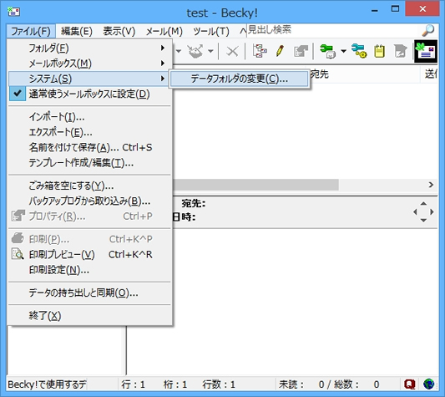Click the red Q status bar icon
445x397 pixels.
[x=409, y=384]
